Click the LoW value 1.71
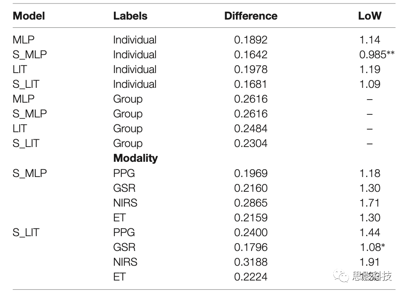Image resolution: width=405 pixels, height=294 pixels. (x=369, y=203)
